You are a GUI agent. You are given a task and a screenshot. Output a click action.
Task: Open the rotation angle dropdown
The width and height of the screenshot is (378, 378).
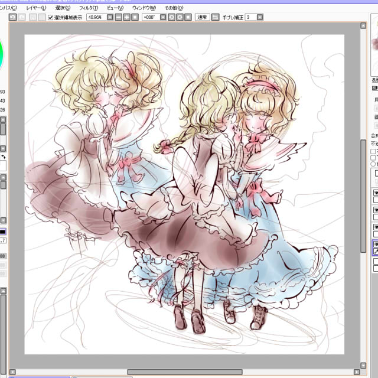coord(163,17)
